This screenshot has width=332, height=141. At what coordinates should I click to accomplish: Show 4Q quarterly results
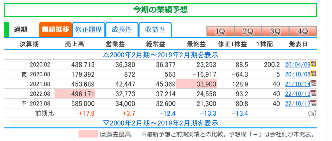pos(303,31)
